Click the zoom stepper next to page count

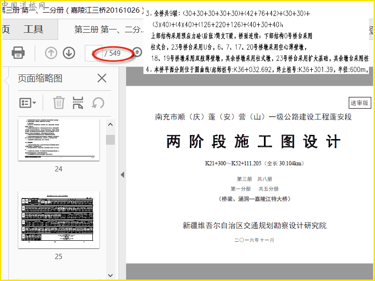137,52
